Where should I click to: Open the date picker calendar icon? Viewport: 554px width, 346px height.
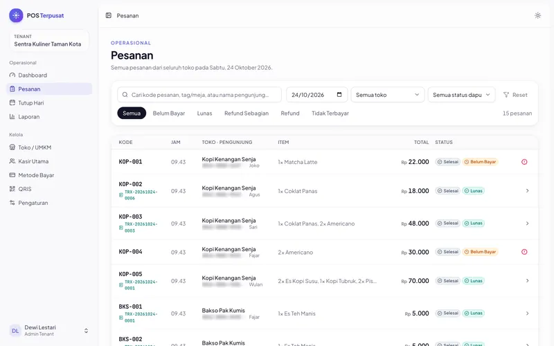[x=339, y=95]
